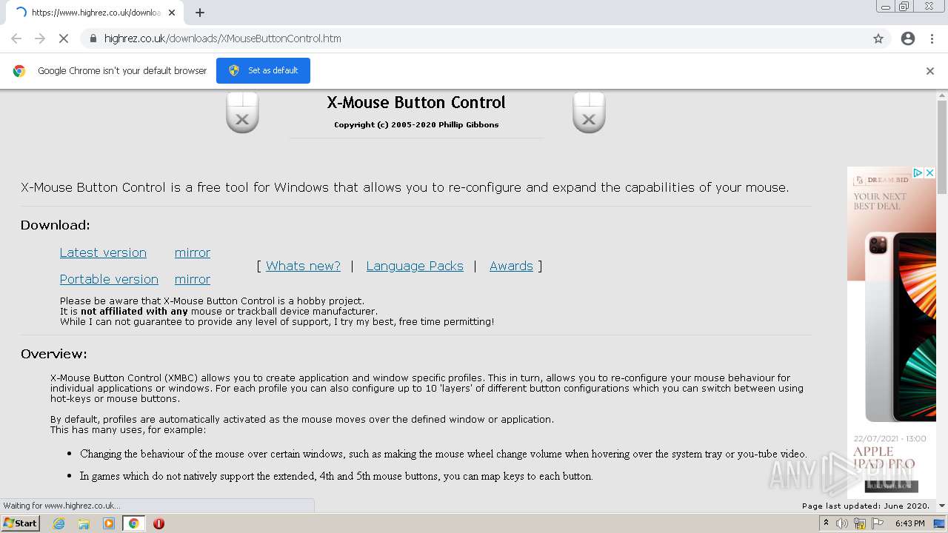Dismiss the default browser notification bar
The image size is (948, 533).
(x=930, y=71)
